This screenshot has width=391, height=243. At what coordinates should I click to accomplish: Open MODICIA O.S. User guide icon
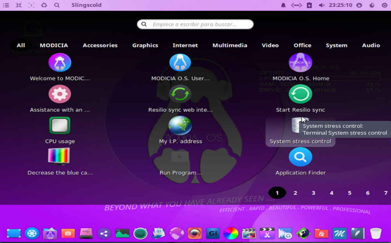[x=180, y=63]
